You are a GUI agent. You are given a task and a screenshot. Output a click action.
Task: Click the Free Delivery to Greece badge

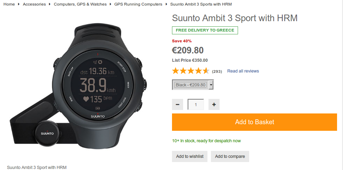click(205, 30)
